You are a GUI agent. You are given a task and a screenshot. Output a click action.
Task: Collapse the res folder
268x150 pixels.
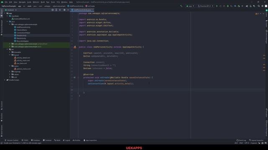tap(8, 49)
